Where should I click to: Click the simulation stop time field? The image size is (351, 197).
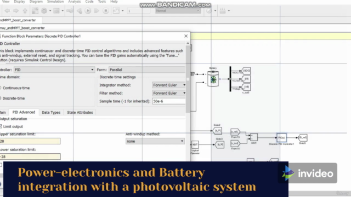[x=138, y=10]
